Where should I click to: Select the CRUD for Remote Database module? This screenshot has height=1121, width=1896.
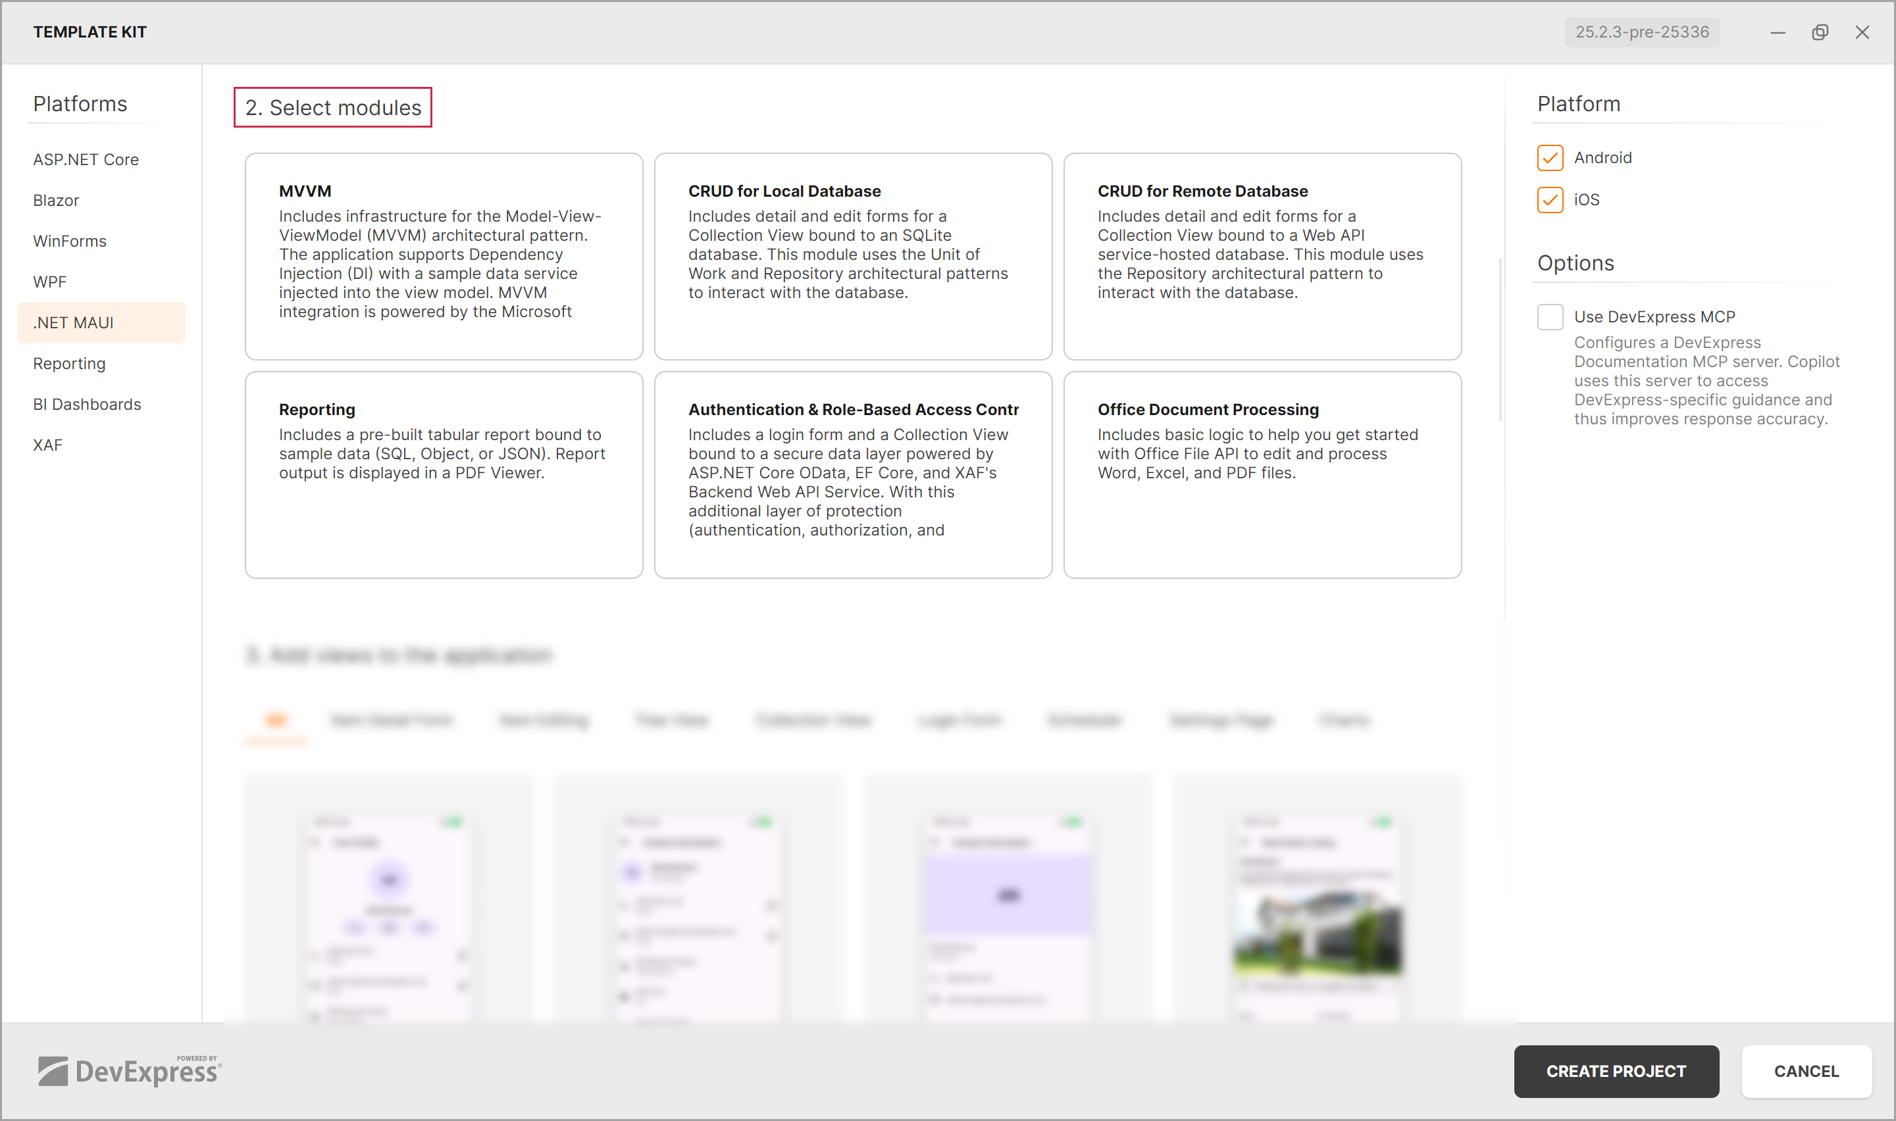pyautogui.click(x=1261, y=256)
